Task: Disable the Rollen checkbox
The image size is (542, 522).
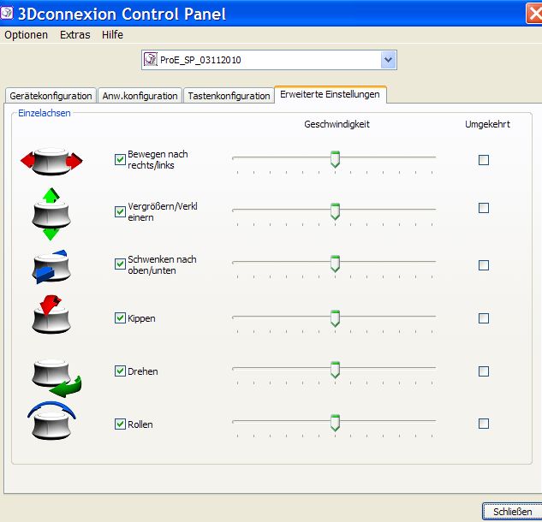Action: coord(120,424)
